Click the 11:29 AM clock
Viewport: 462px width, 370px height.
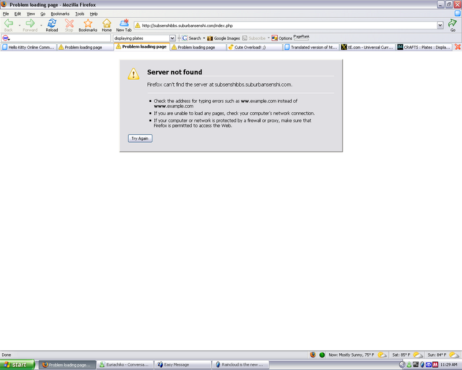coord(449,365)
